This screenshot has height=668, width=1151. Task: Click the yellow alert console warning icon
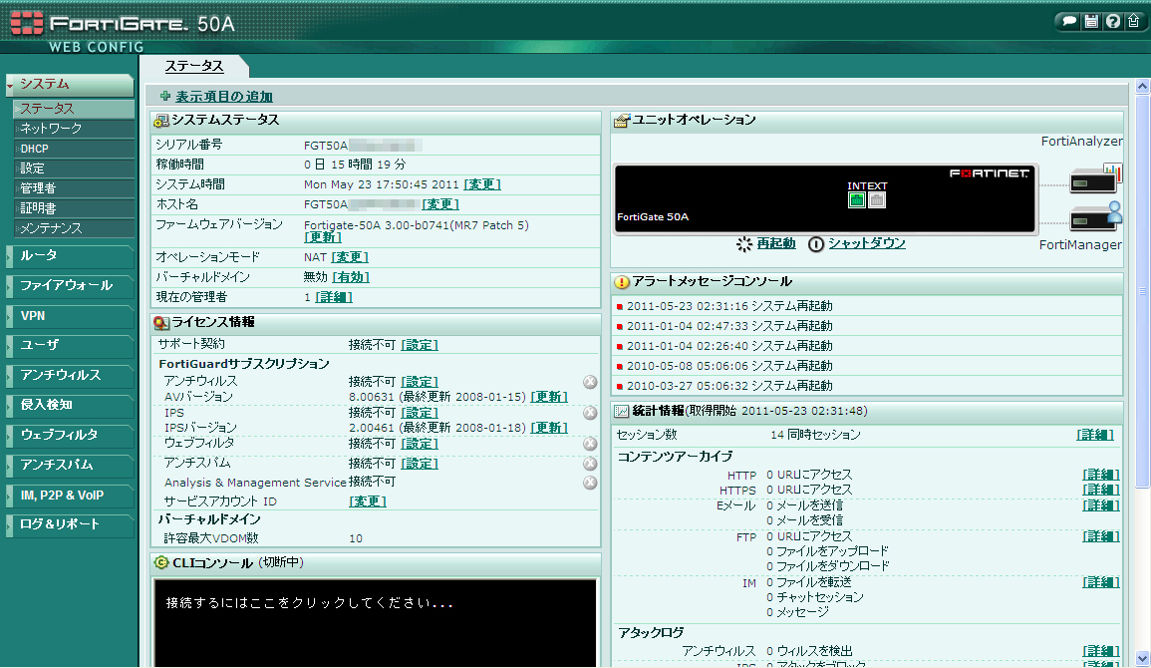(x=622, y=282)
